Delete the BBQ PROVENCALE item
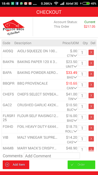Viewport: 98px width, 175px height. click(91, 85)
